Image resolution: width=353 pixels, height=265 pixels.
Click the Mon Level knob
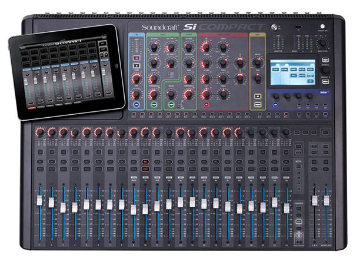pyautogui.click(x=322, y=43)
